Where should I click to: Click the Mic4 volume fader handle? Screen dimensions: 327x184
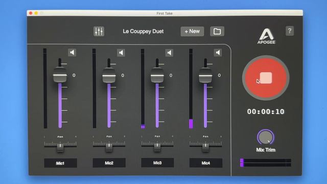pyautogui.click(x=205, y=75)
